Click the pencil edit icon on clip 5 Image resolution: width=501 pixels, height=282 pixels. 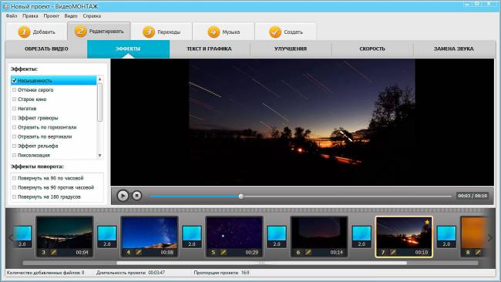[224, 252]
